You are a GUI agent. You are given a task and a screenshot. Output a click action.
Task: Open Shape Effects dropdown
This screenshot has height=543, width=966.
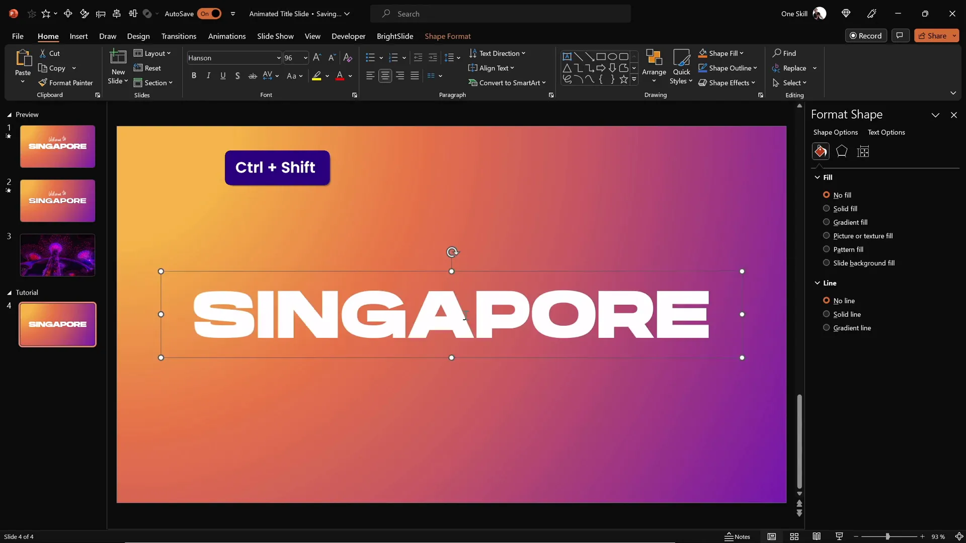pyautogui.click(x=727, y=82)
